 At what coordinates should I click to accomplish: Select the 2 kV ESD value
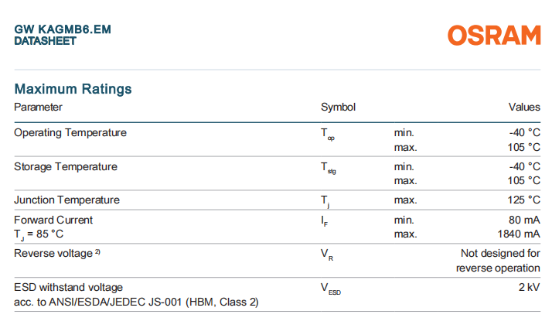point(530,287)
